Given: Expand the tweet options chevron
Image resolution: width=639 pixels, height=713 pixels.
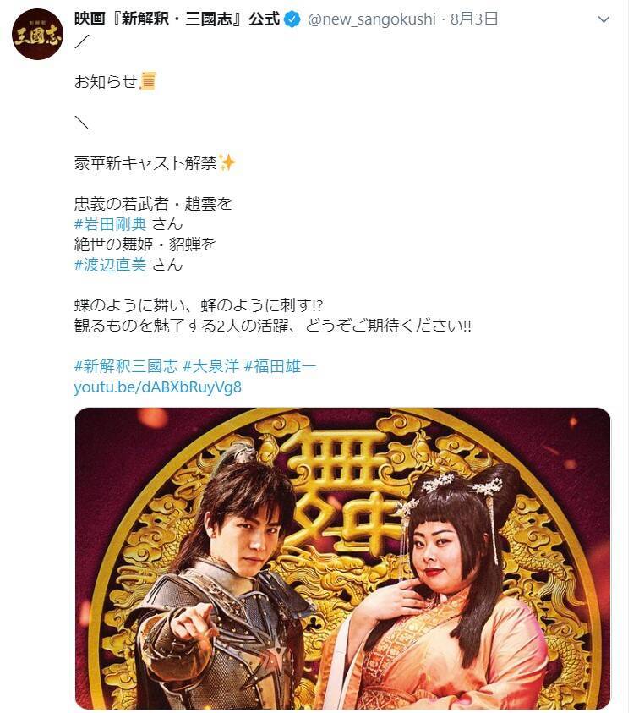Looking at the screenshot, I should coord(603,19).
